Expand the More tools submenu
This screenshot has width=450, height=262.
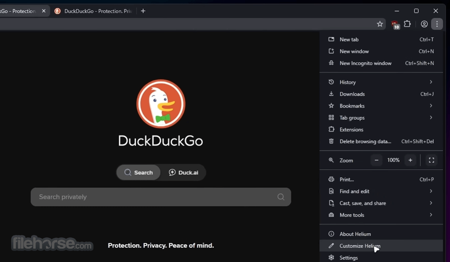click(x=381, y=215)
